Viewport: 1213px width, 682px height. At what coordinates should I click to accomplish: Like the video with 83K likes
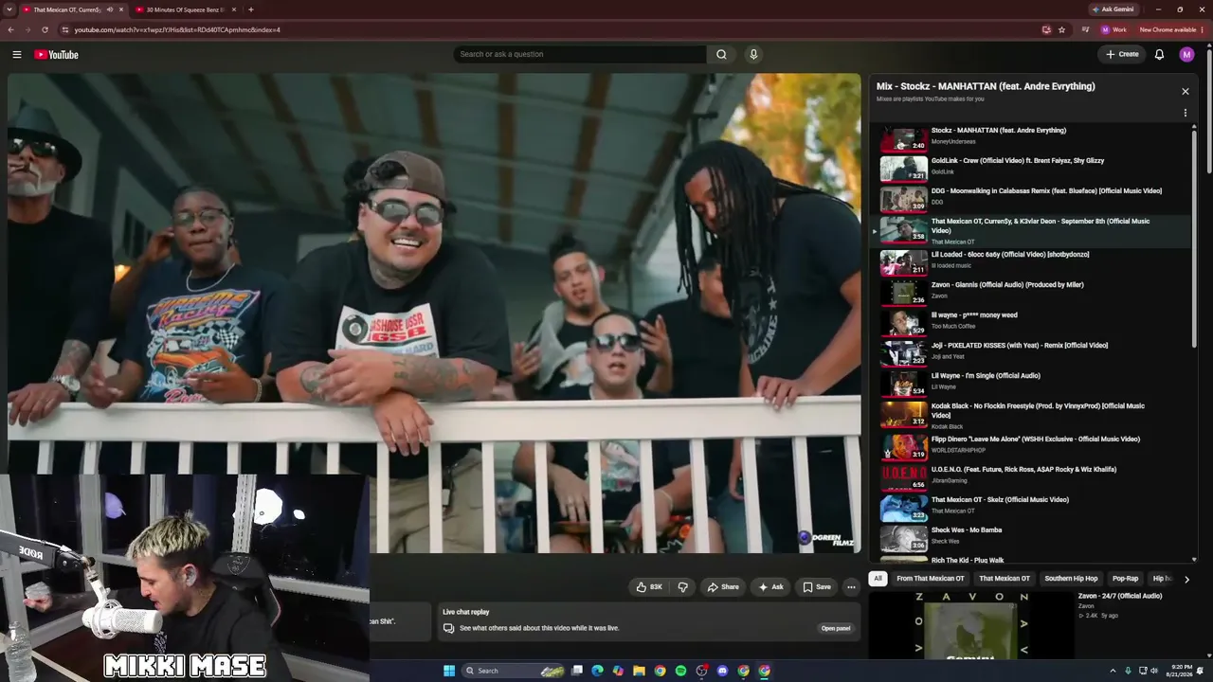[x=649, y=587]
